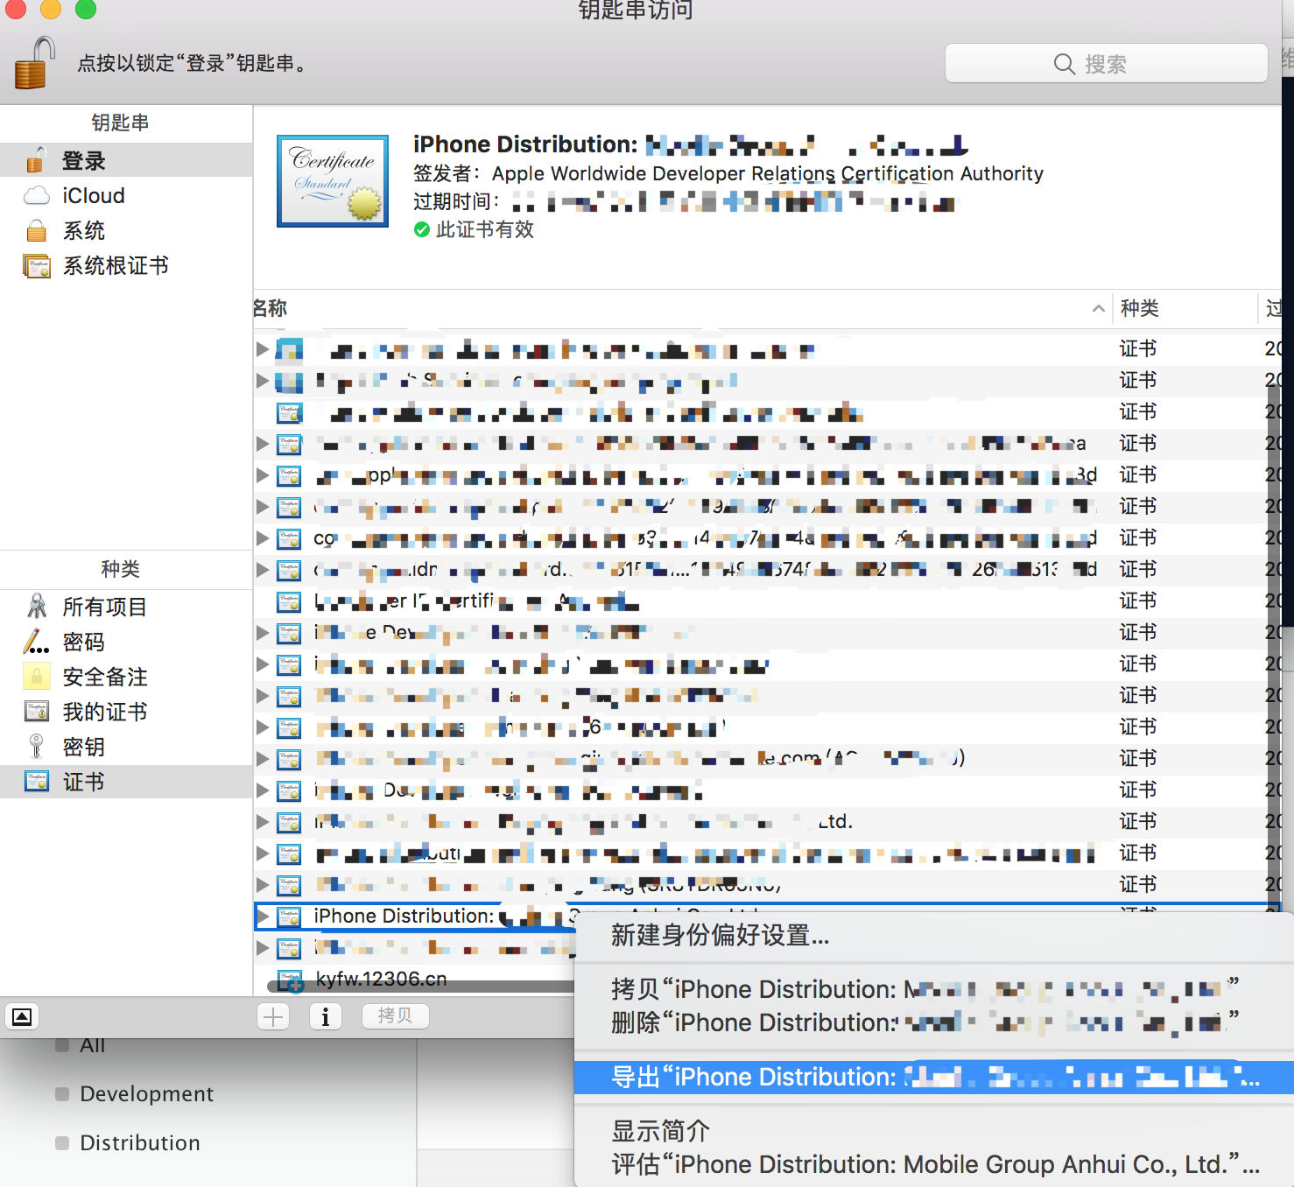1294x1187 pixels.
Task: Click the 拷贝 button in the toolbar
Action: point(395,1015)
